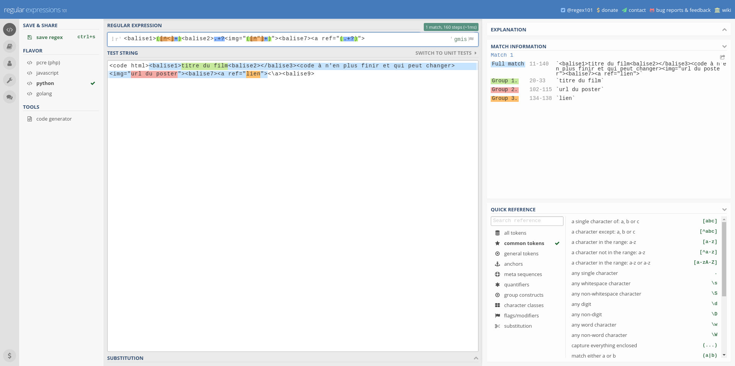Image resolution: width=735 pixels, height=366 pixels.
Task: Collapse the Match Information panel chevron
Action: (x=724, y=46)
